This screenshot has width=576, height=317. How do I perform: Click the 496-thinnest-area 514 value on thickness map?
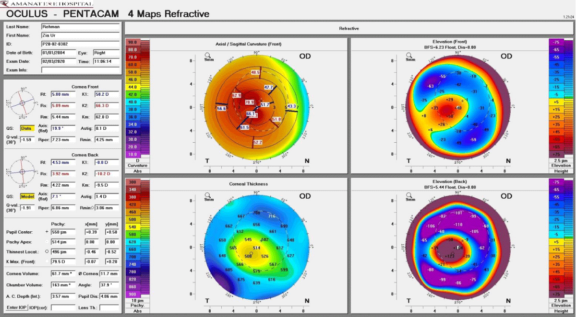pos(256,248)
